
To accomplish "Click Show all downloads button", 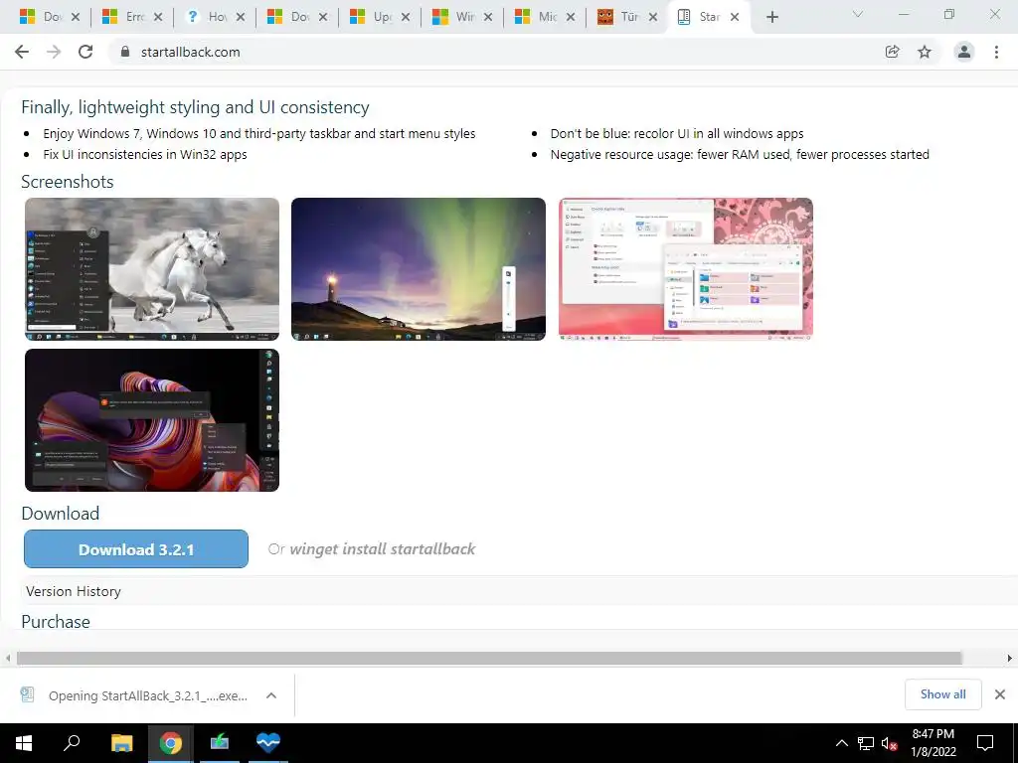I will coord(943,694).
